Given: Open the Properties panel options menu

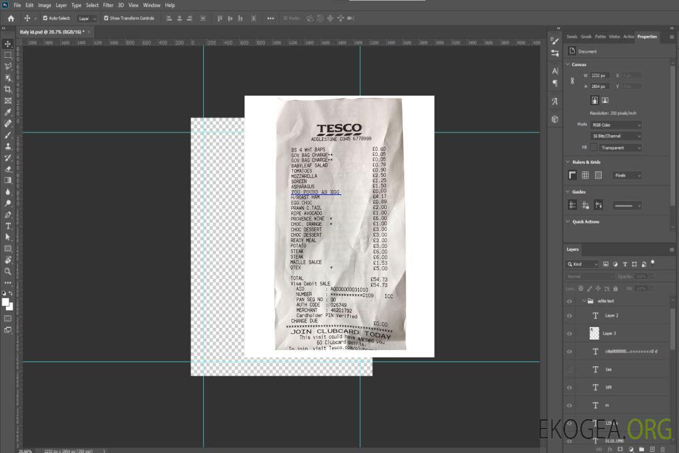Looking at the screenshot, I should click(x=671, y=37).
